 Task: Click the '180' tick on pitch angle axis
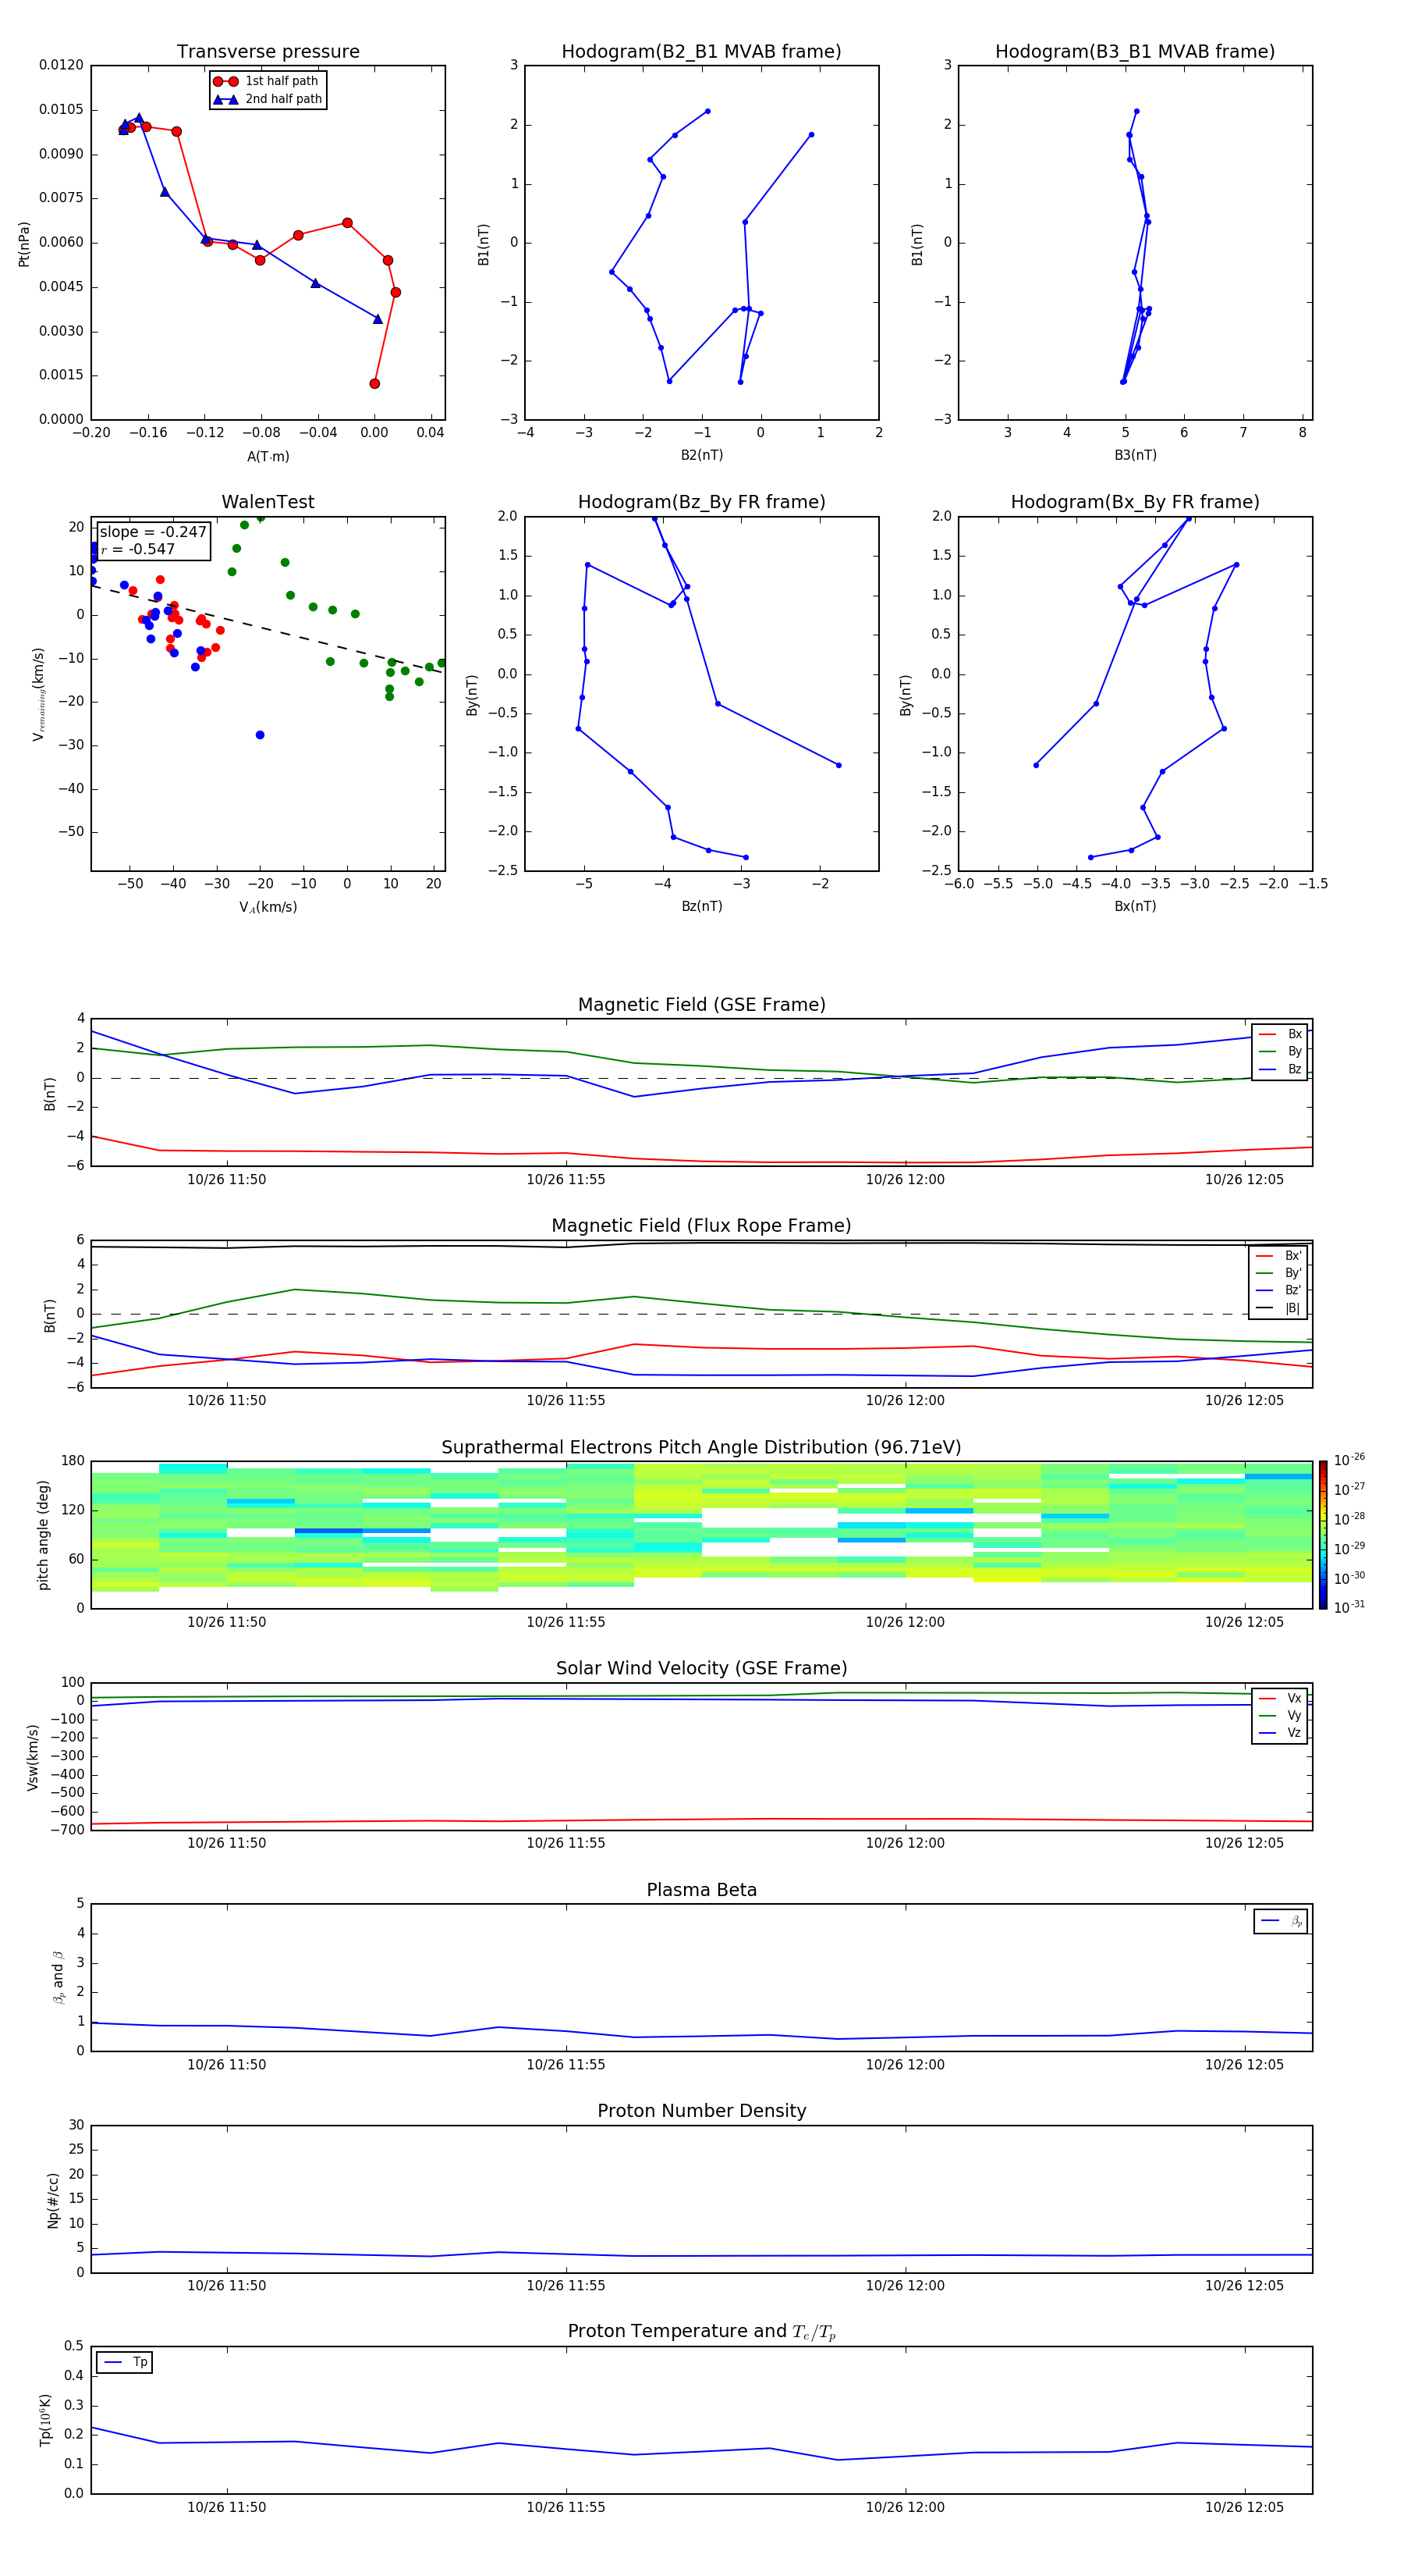point(72,1461)
